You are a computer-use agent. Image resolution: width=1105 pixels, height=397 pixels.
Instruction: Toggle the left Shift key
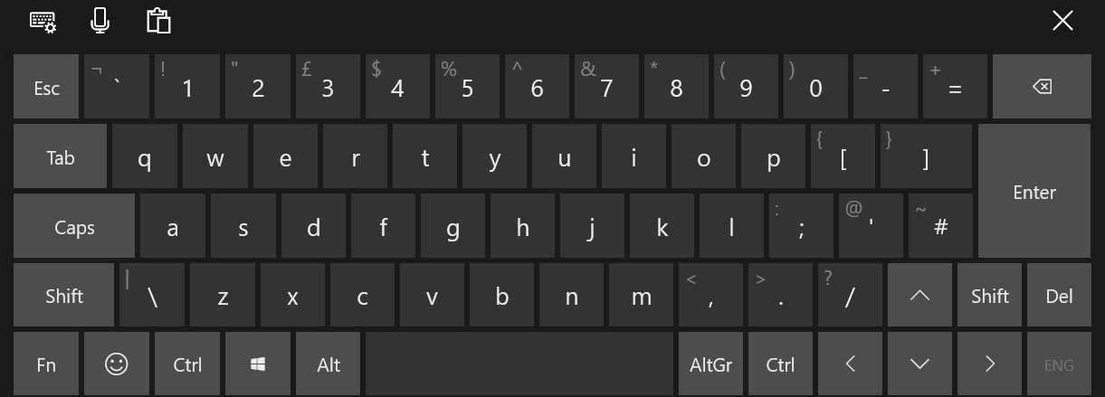click(x=63, y=295)
